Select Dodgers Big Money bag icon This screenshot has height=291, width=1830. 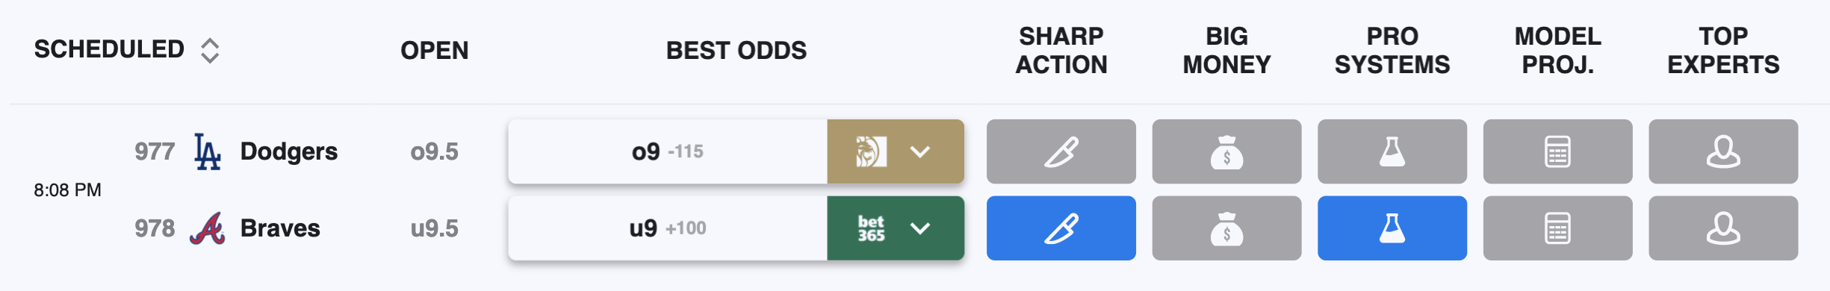pos(1226,151)
